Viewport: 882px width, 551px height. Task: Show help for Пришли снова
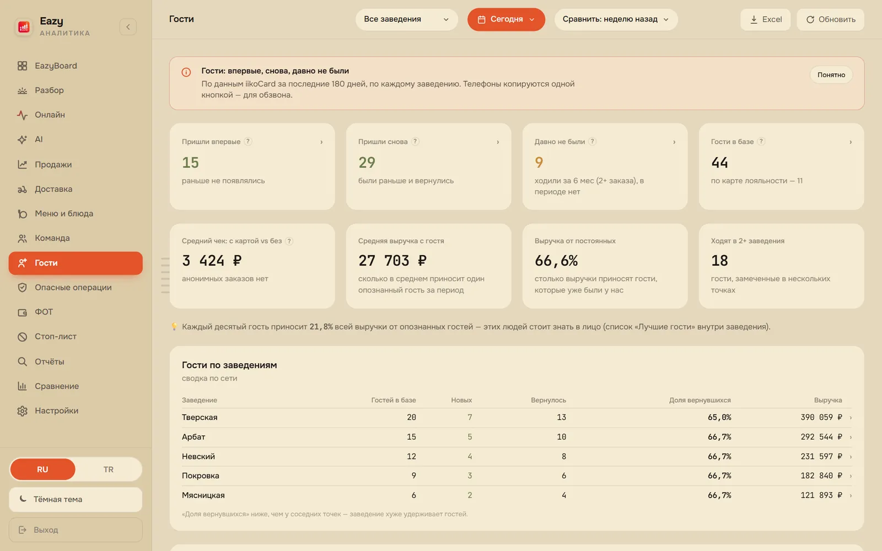(416, 142)
